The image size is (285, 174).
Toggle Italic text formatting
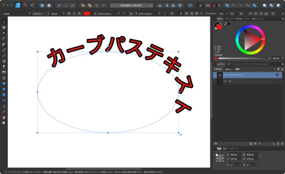coord(74,14)
